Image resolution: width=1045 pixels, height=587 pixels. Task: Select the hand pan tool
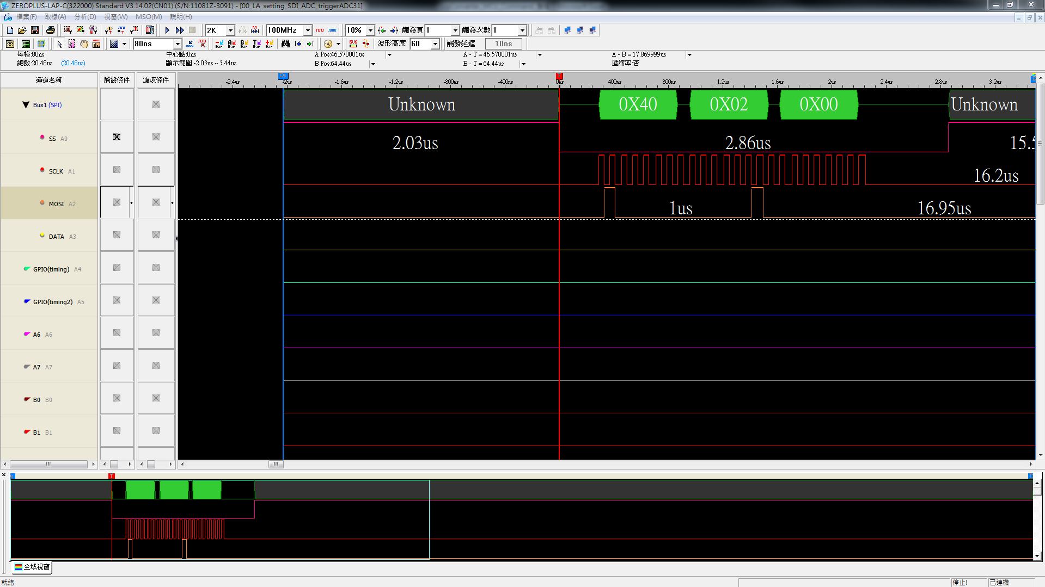pos(84,44)
